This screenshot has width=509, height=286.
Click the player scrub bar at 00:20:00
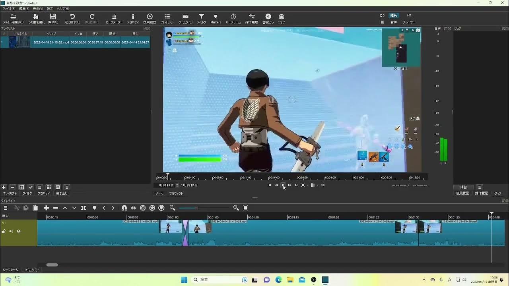point(302,178)
